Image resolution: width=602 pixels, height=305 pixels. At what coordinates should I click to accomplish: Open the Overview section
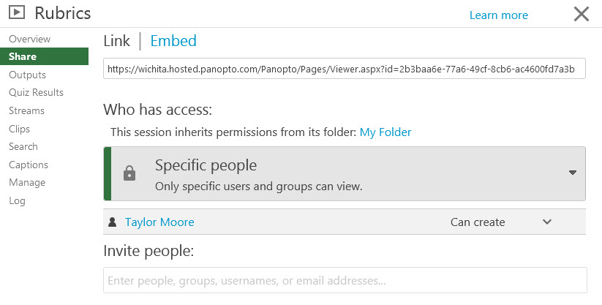point(29,39)
